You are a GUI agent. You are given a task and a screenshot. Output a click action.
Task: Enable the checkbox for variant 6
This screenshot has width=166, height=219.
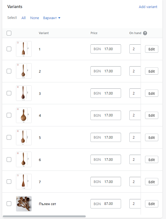tap(9, 159)
